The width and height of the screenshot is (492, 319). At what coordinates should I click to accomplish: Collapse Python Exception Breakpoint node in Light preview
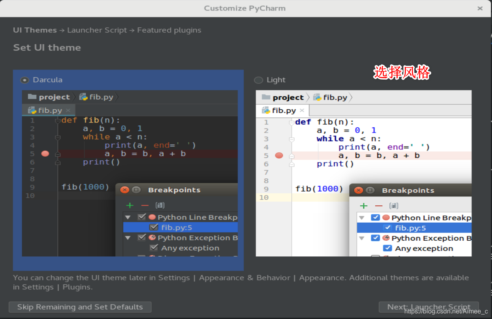pyautogui.click(x=362, y=238)
